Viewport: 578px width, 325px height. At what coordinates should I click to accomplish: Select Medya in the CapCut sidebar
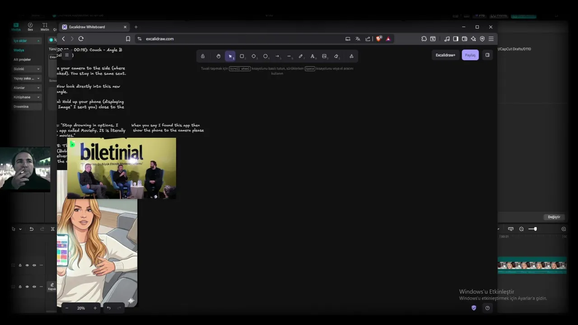point(19,50)
